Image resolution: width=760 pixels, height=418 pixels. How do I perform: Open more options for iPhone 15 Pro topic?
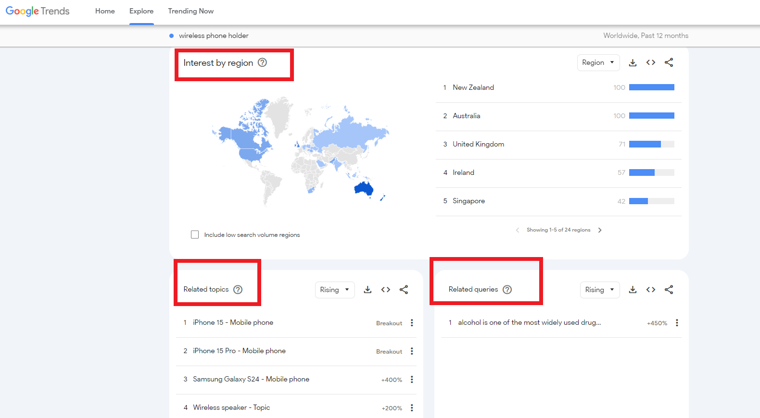(x=412, y=351)
